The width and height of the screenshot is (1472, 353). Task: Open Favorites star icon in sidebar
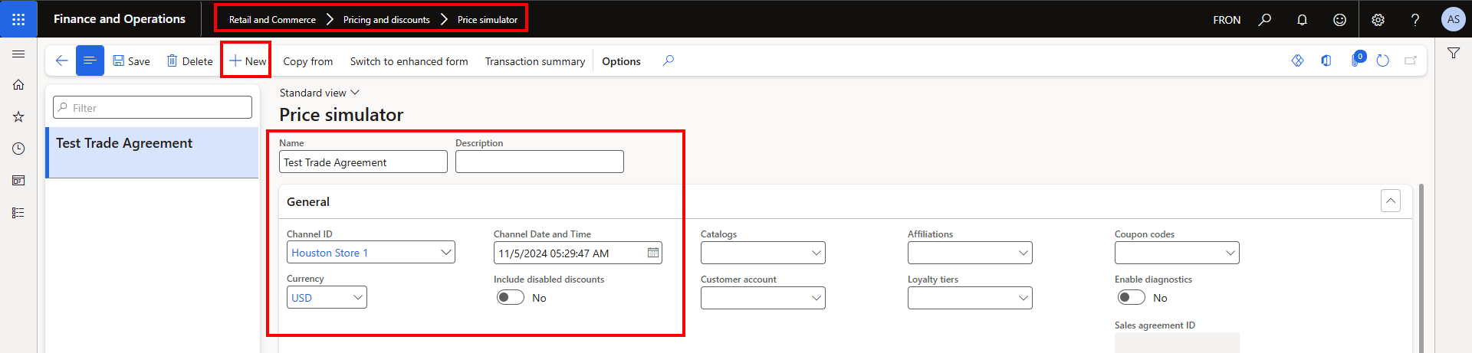click(18, 117)
